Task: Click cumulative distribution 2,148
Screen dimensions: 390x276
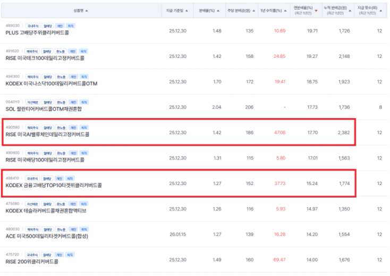Action: tap(344, 56)
